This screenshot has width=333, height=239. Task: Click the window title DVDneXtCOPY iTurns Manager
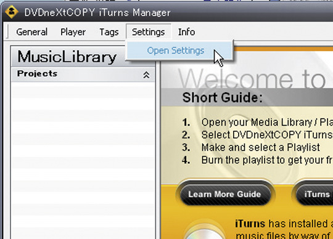[x=97, y=12]
